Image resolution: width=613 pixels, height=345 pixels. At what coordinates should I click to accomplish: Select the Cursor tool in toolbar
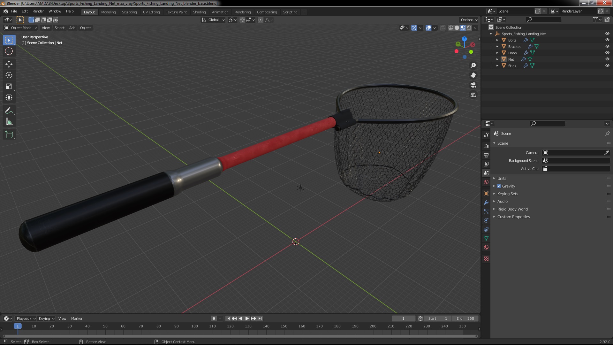pos(9,51)
